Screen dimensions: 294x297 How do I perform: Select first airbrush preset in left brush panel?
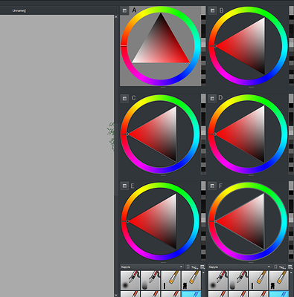pos(130,280)
